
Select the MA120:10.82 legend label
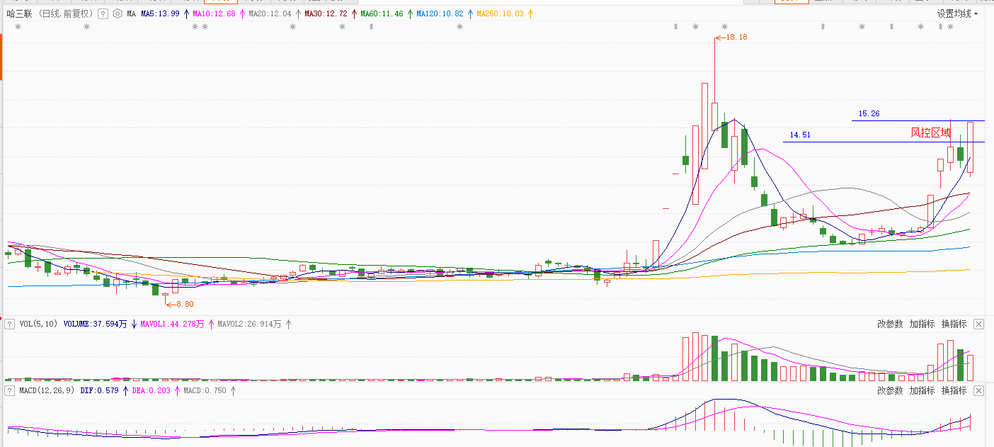pyautogui.click(x=440, y=13)
